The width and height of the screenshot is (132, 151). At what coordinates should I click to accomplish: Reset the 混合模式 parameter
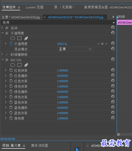113,49
